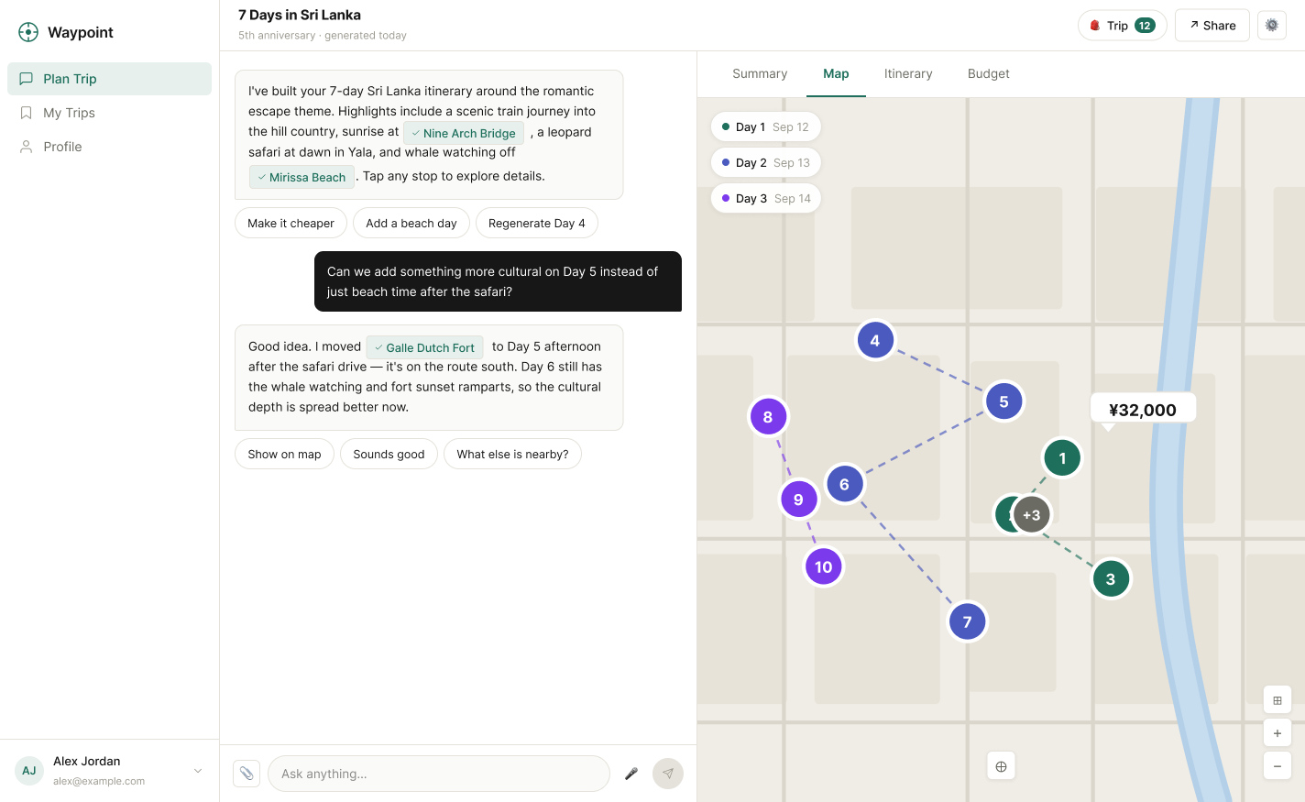
Task: Open the settings gear icon
Action: 1272,26
